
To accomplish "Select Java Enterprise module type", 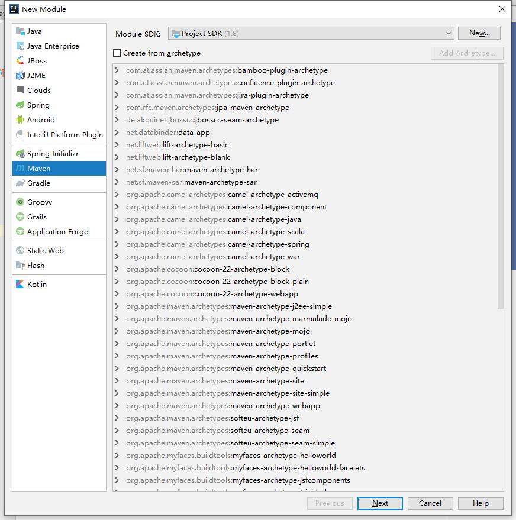I will tap(53, 46).
